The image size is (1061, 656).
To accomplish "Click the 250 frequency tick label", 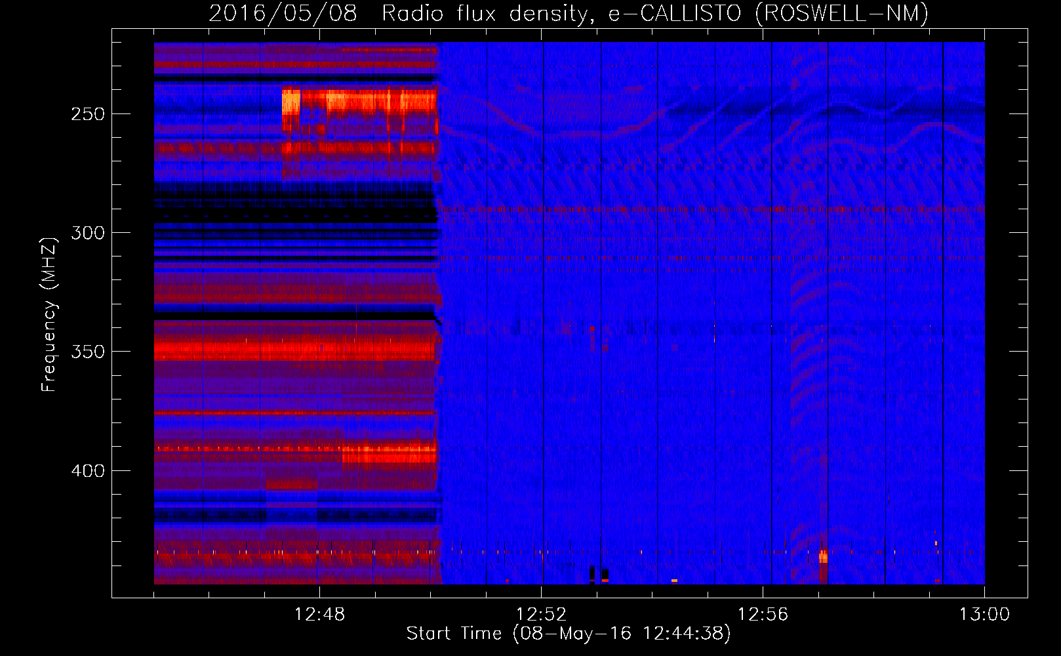I will (x=88, y=114).
